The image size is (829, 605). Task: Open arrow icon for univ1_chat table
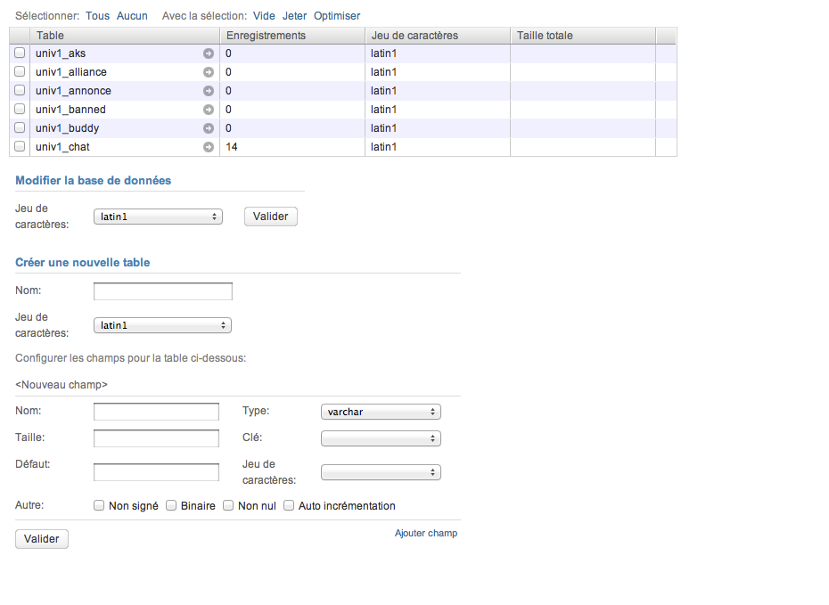click(x=209, y=147)
